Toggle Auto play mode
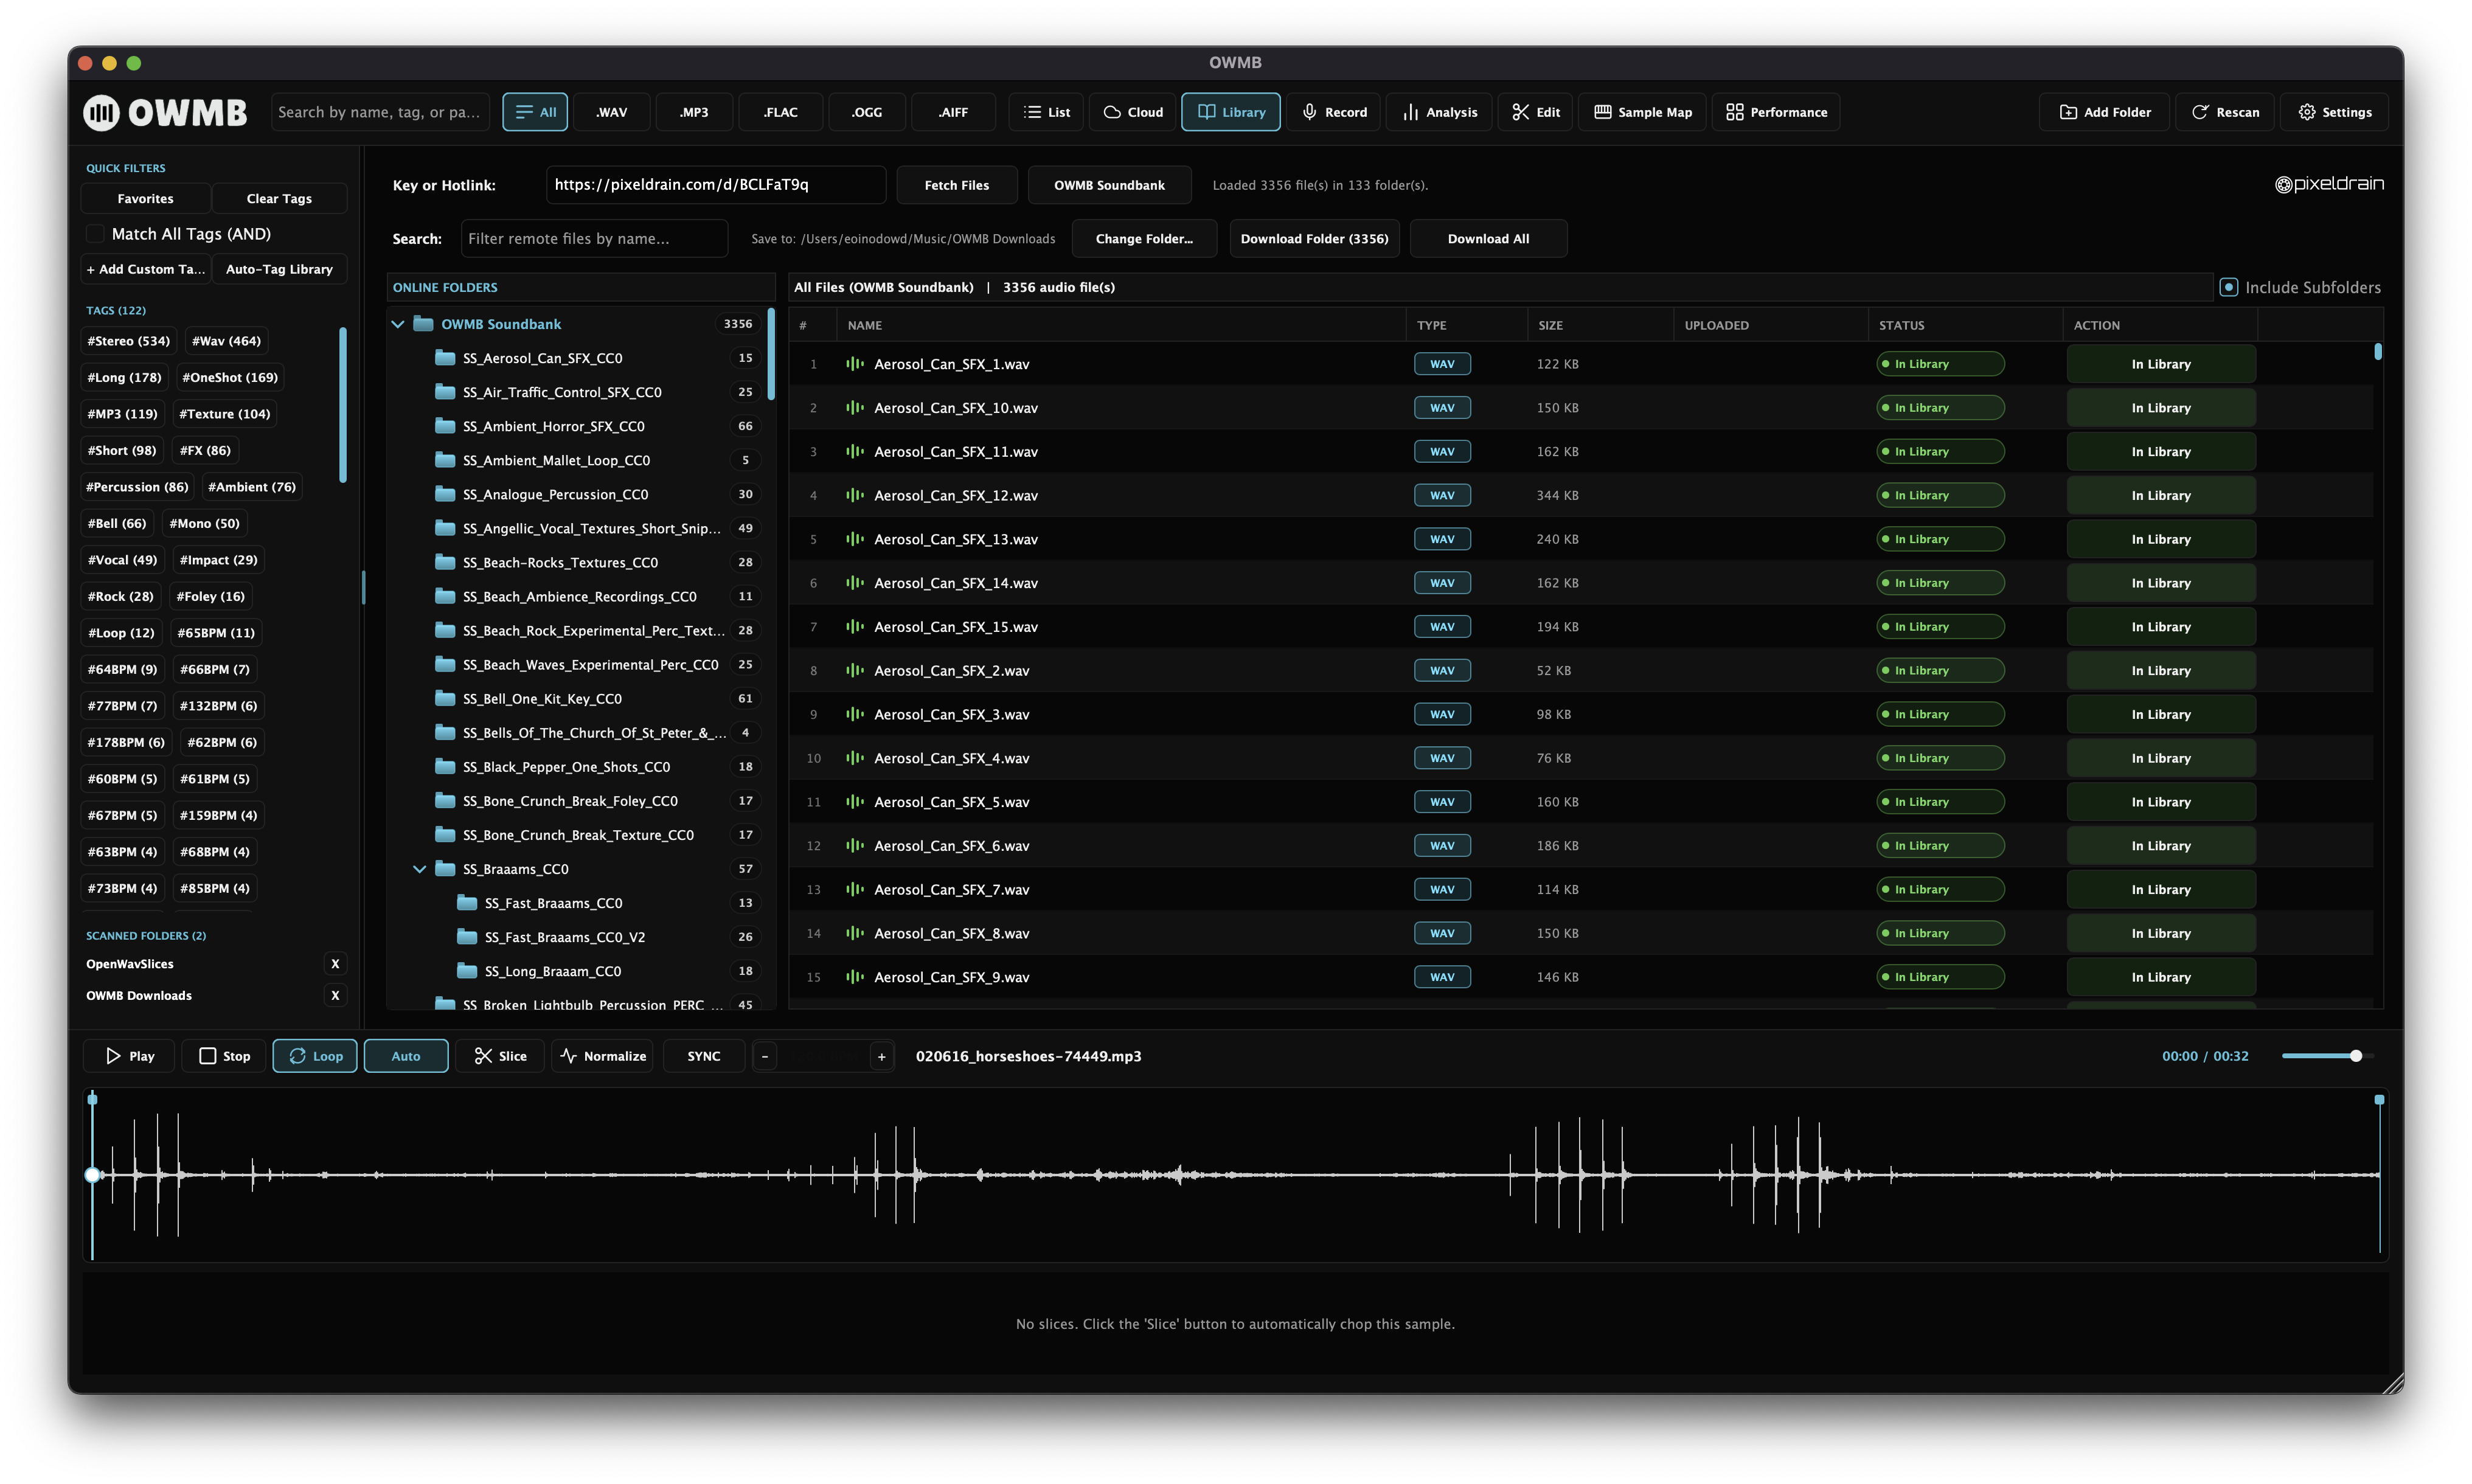Screen dimensions: 2472x1484 click(406, 1056)
